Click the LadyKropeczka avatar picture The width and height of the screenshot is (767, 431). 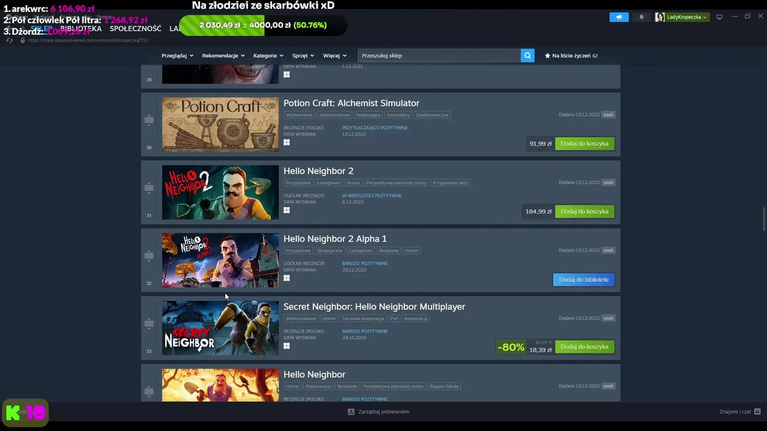click(660, 17)
